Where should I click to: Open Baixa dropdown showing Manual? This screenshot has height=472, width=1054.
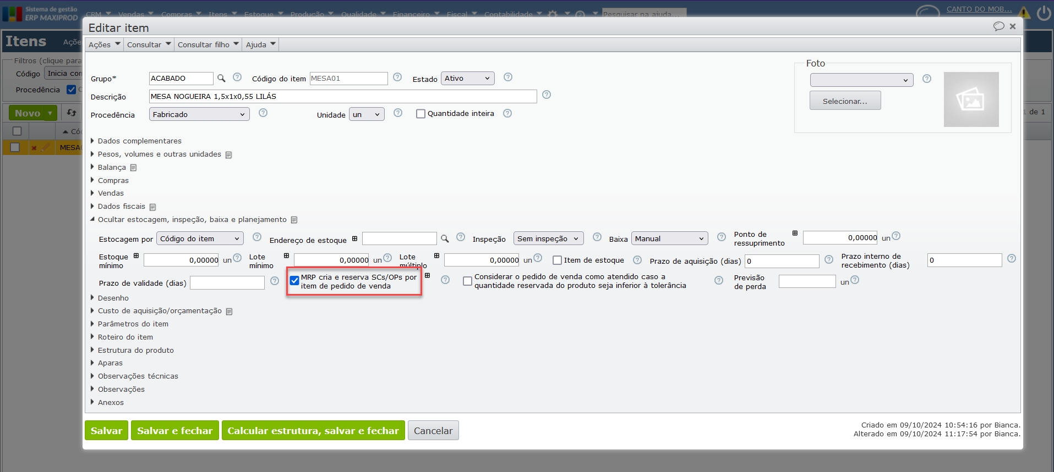tap(669, 238)
